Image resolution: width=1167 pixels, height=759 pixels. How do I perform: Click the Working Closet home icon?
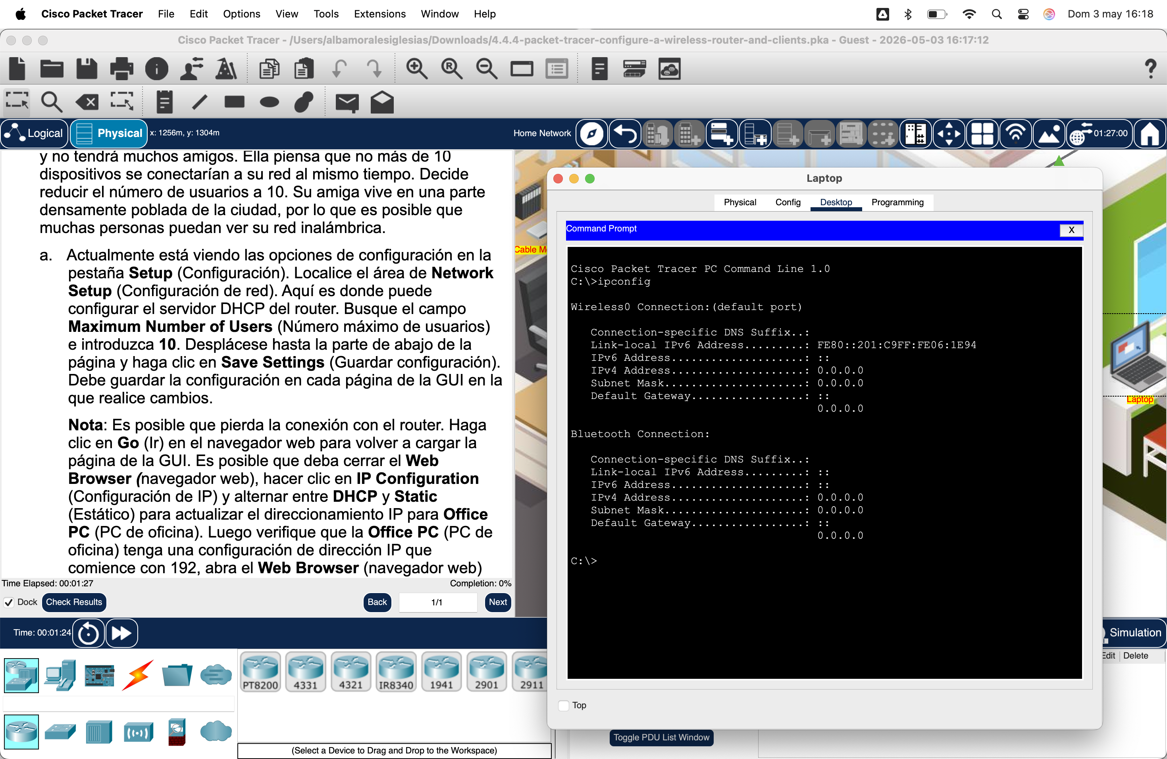pos(1150,133)
